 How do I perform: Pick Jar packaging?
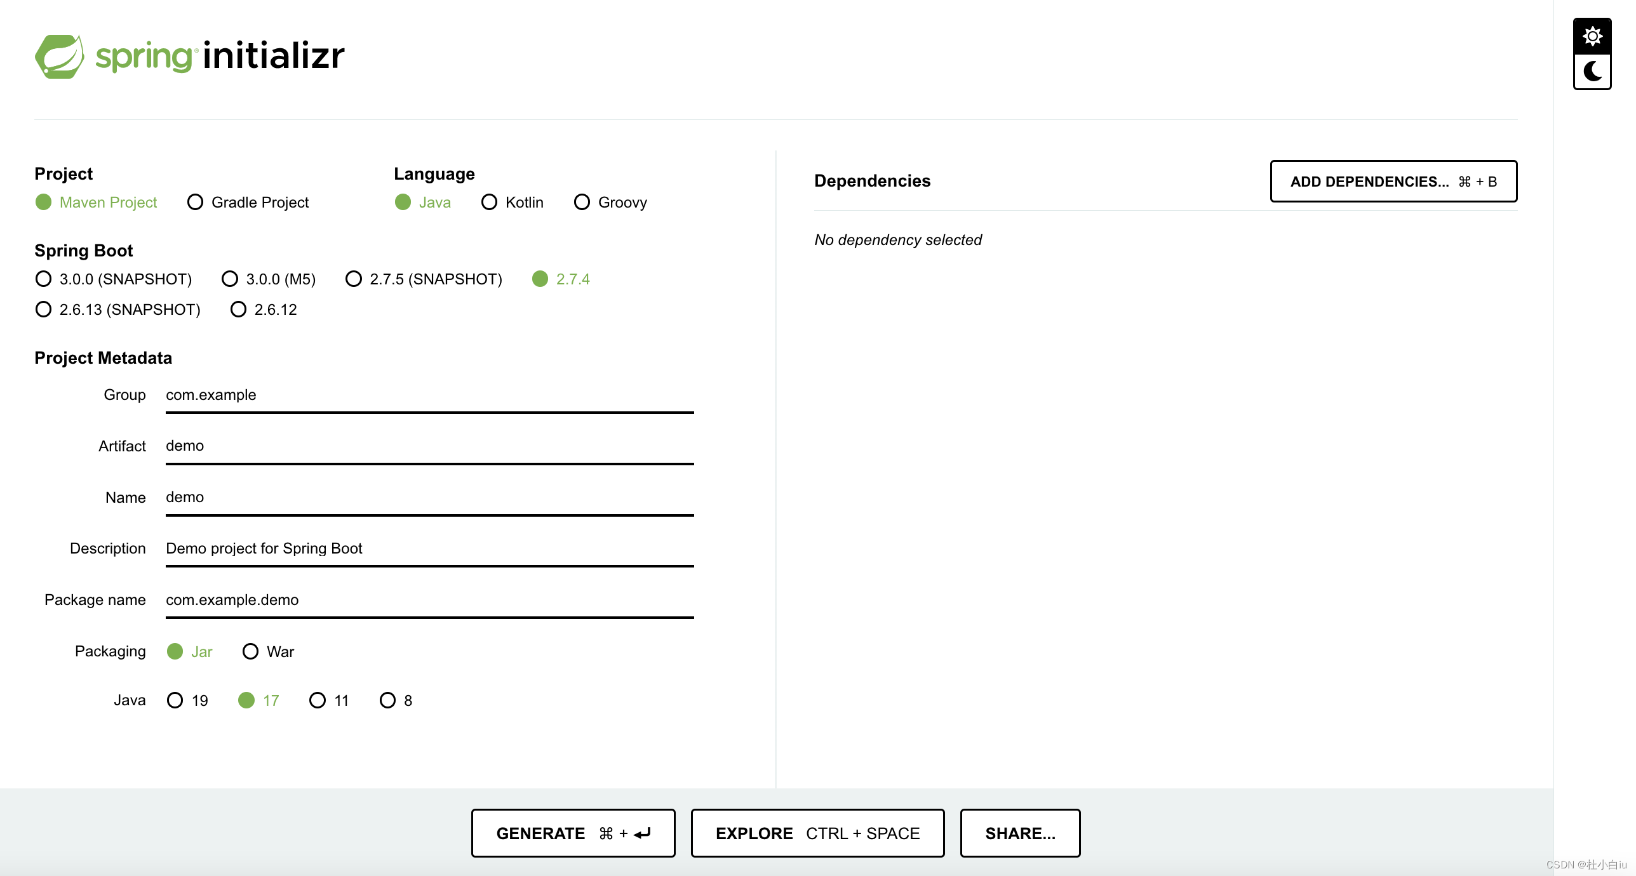pos(190,652)
